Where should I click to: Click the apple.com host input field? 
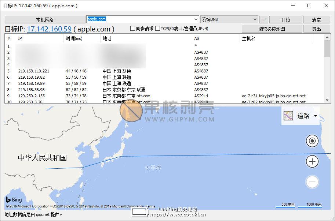tap(140, 19)
